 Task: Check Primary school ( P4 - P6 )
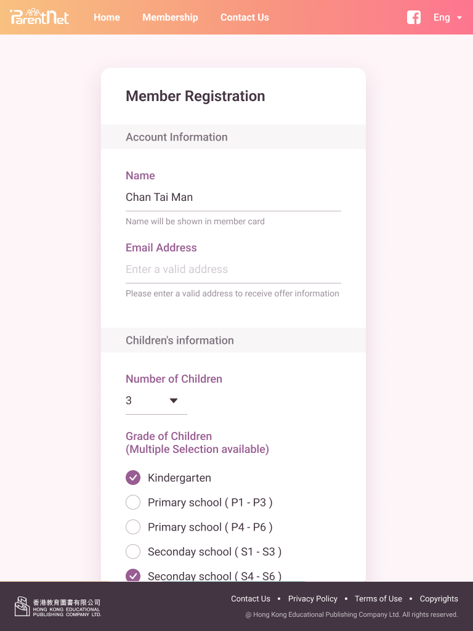tap(133, 527)
